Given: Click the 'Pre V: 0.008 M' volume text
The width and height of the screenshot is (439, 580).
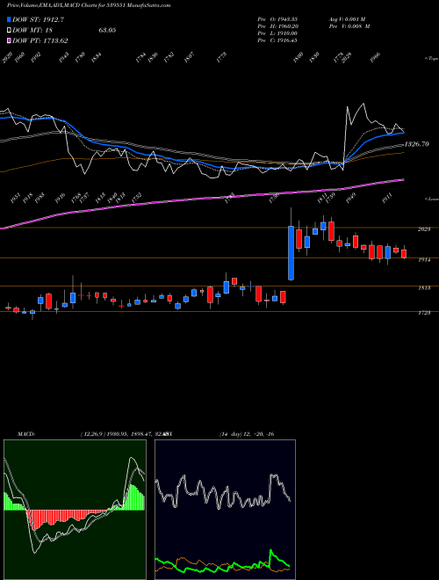Looking at the screenshot, I should pos(349,26).
